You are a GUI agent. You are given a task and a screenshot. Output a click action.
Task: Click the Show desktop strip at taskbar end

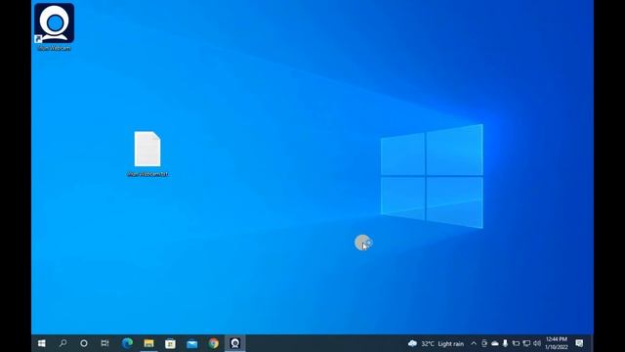click(593, 343)
